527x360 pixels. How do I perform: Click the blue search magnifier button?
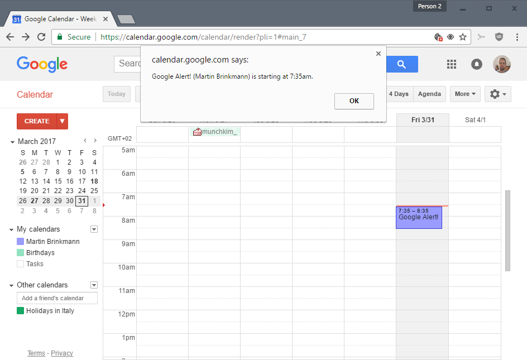click(x=402, y=64)
